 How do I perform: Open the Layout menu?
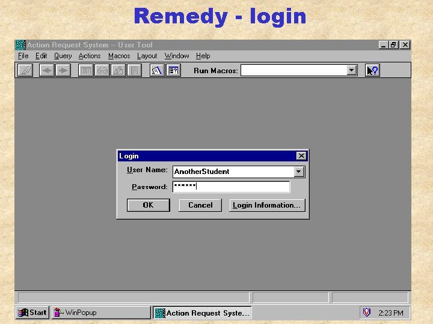coord(147,56)
